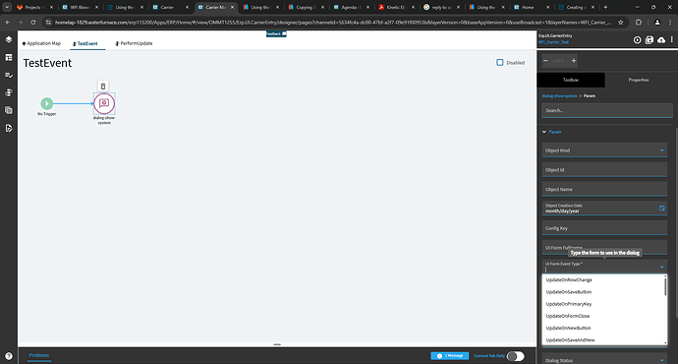Open the browser profile avatar icon
Image resolution: width=678 pixels, height=364 pixels.
657,22
